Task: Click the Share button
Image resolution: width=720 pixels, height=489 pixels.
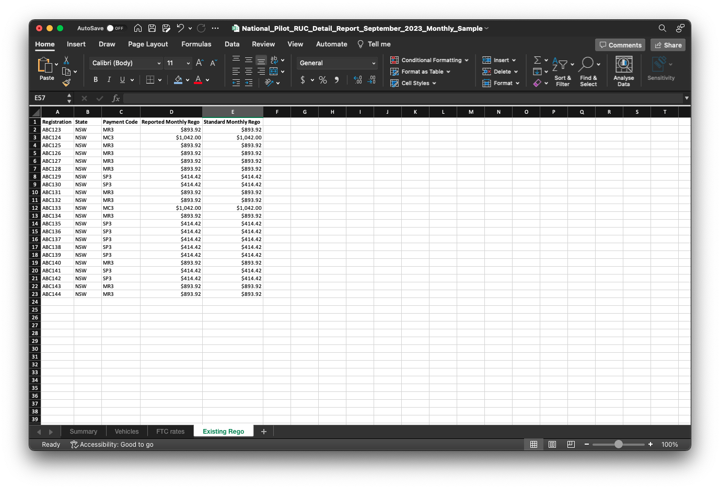Action: (x=668, y=45)
